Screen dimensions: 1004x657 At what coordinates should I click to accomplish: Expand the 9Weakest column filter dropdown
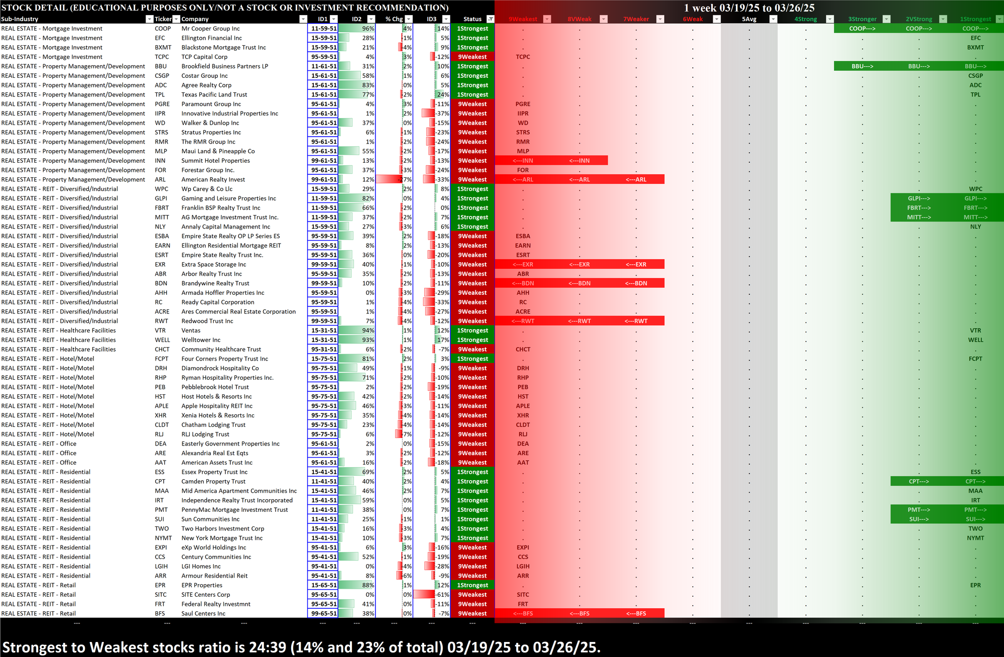click(x=547, y=19)
